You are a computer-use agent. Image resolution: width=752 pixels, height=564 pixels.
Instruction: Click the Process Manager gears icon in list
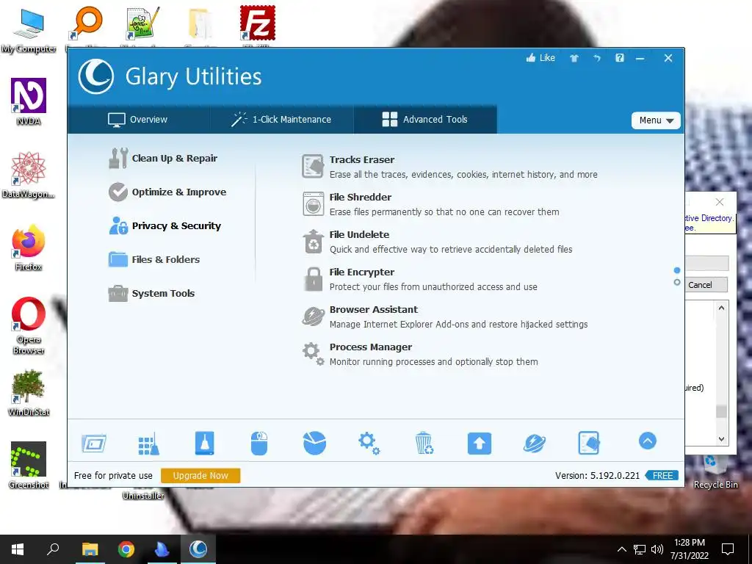coord(313,354)
